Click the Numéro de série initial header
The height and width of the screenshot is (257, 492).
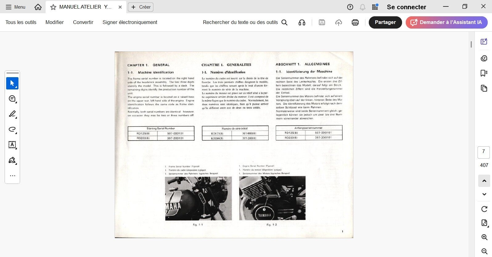point(235,128)
